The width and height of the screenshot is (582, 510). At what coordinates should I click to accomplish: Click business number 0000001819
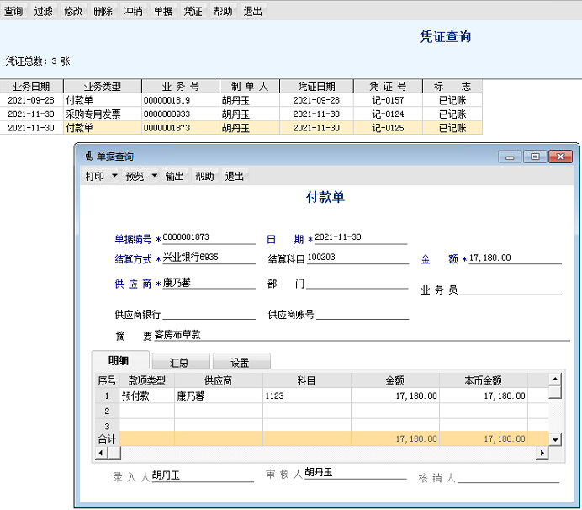pyautogui.click(x=167, y=100)
